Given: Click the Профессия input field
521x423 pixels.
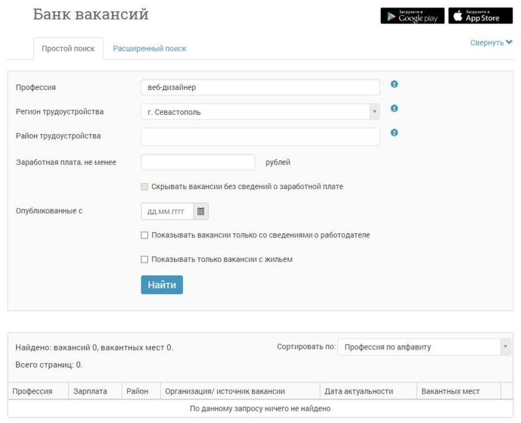Looking at the screenshot, I should pos(260,87).
